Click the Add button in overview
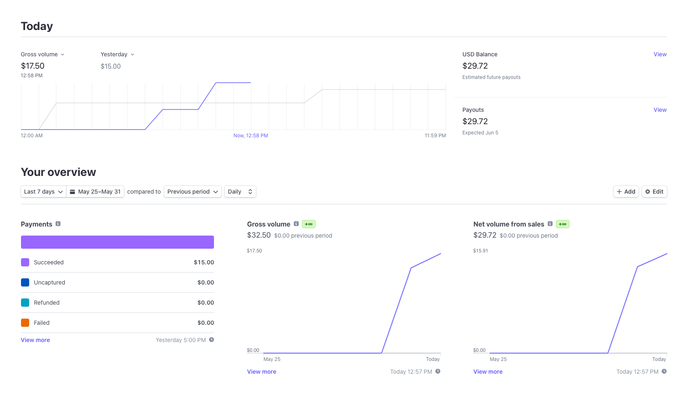The height and width of the screenshot is (400, 688). click(626, 192)
